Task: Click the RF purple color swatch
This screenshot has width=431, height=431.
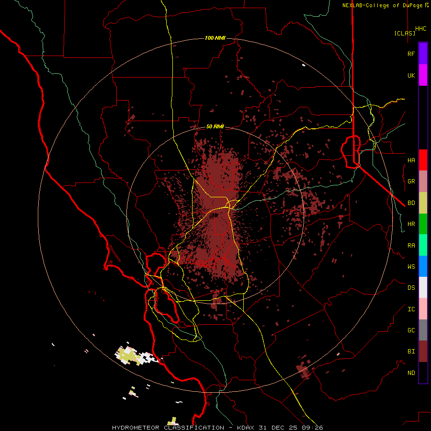Action: coord(423,53)
